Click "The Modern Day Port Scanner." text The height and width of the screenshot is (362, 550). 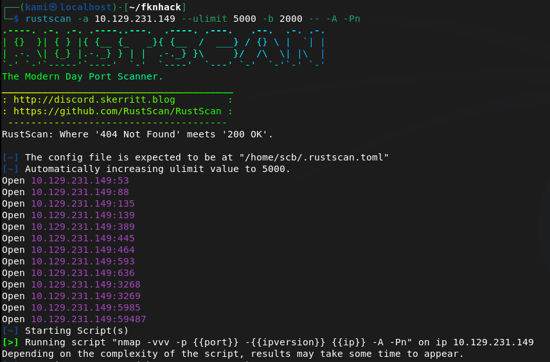click(x=82, y=76)
